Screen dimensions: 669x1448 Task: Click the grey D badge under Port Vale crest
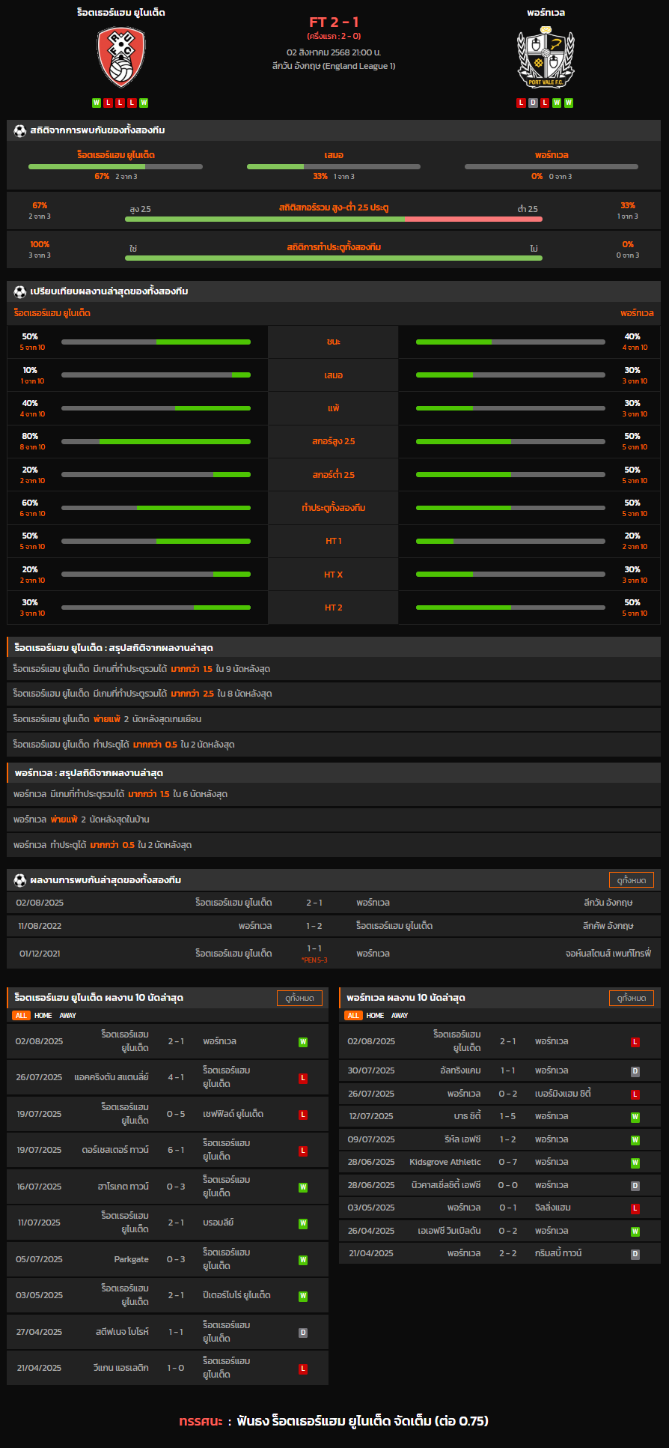coord(533,103)
